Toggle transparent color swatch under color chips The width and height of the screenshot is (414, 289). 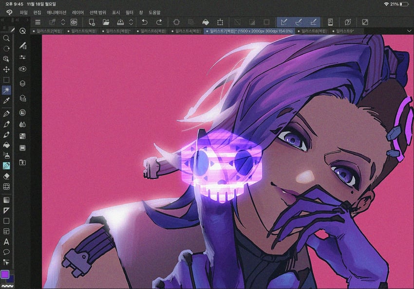(x=7, y=286)
